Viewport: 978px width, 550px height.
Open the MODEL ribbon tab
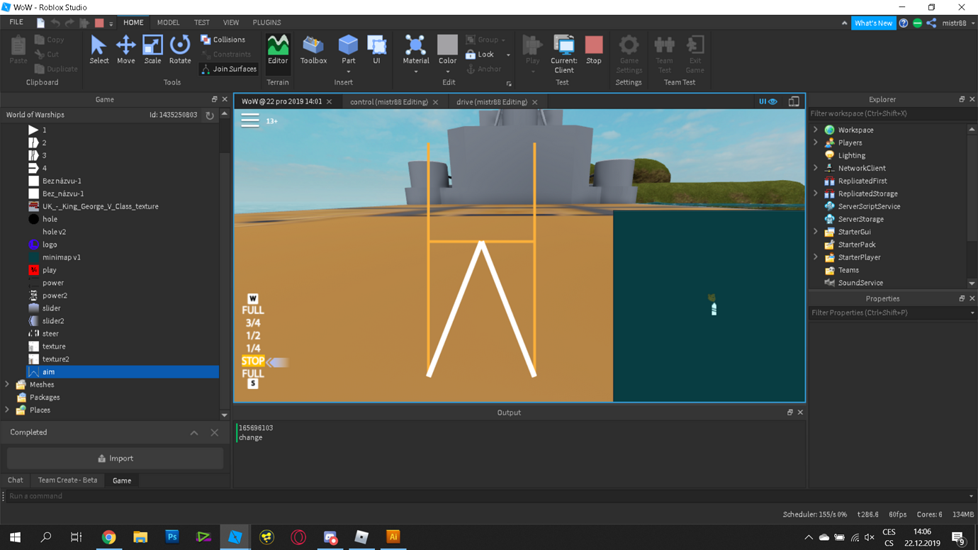click(168, 23)
